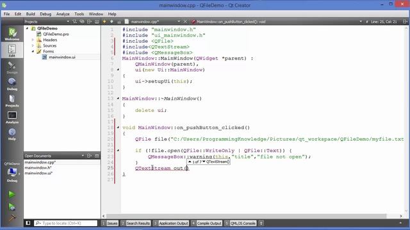Run the project with green play button
The image size is (410, 230).
click(x=12, y=194)
